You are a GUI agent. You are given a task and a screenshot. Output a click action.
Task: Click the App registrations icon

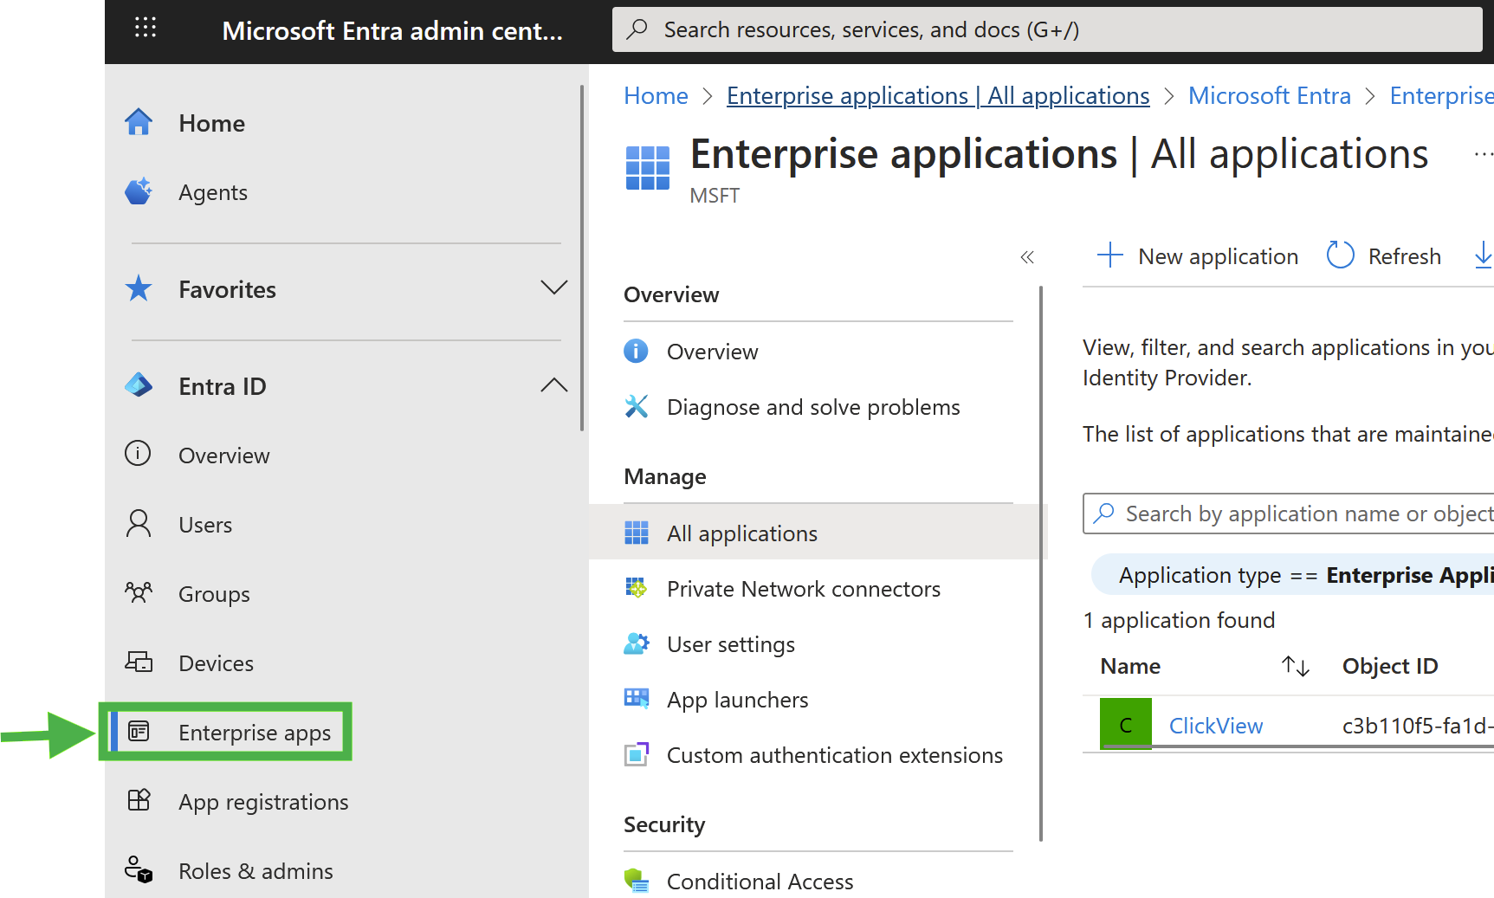pos(139,800)
